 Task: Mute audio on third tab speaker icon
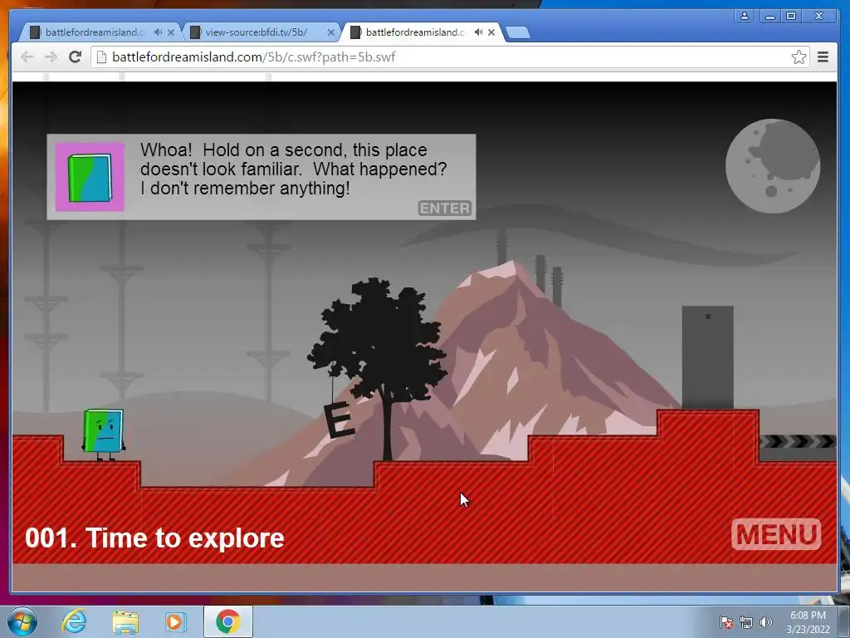pos(478,32)
